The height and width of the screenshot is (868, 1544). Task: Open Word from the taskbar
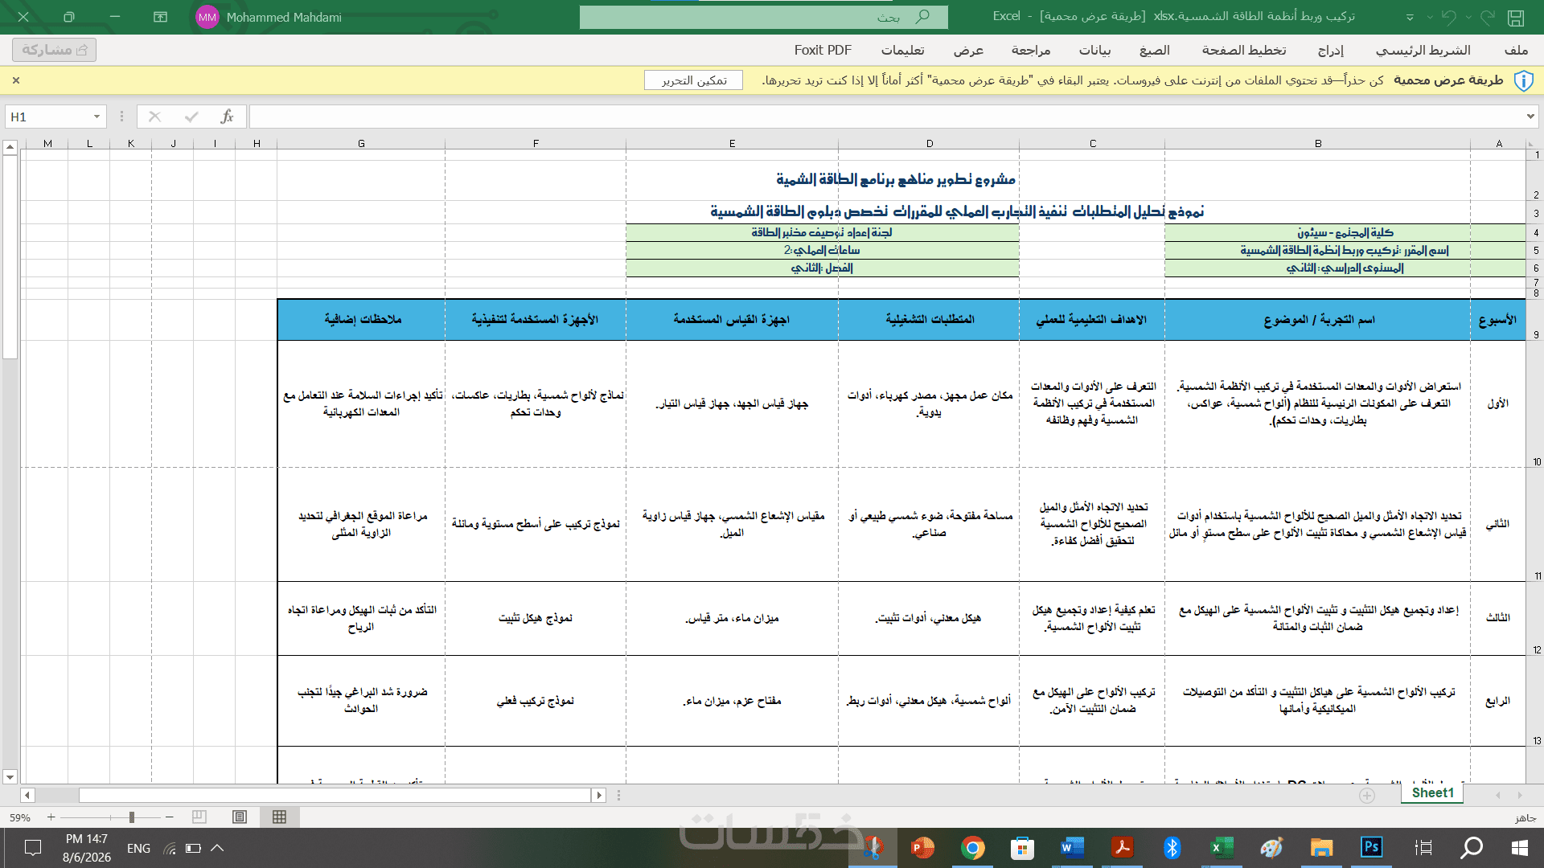click(1072, 848)
